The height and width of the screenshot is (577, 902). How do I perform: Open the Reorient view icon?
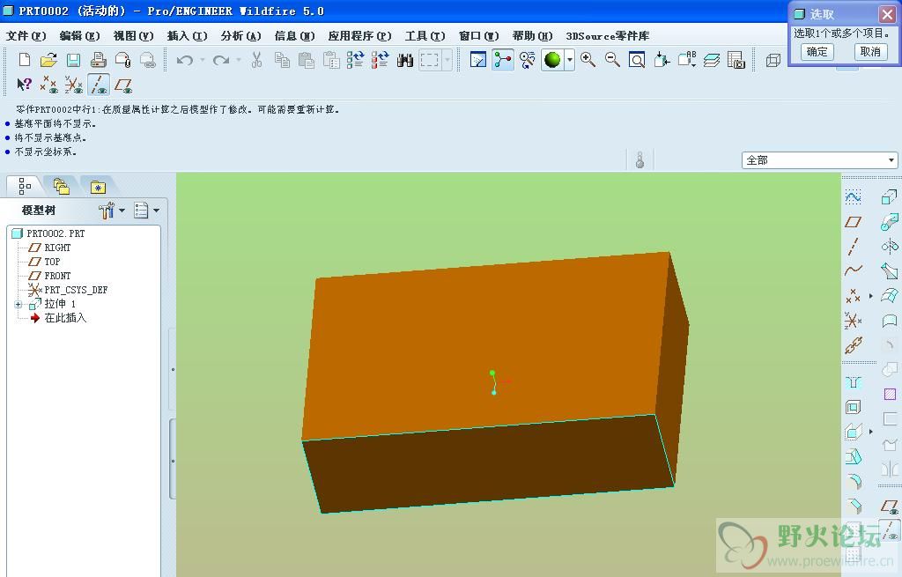[x=662, y=60]
